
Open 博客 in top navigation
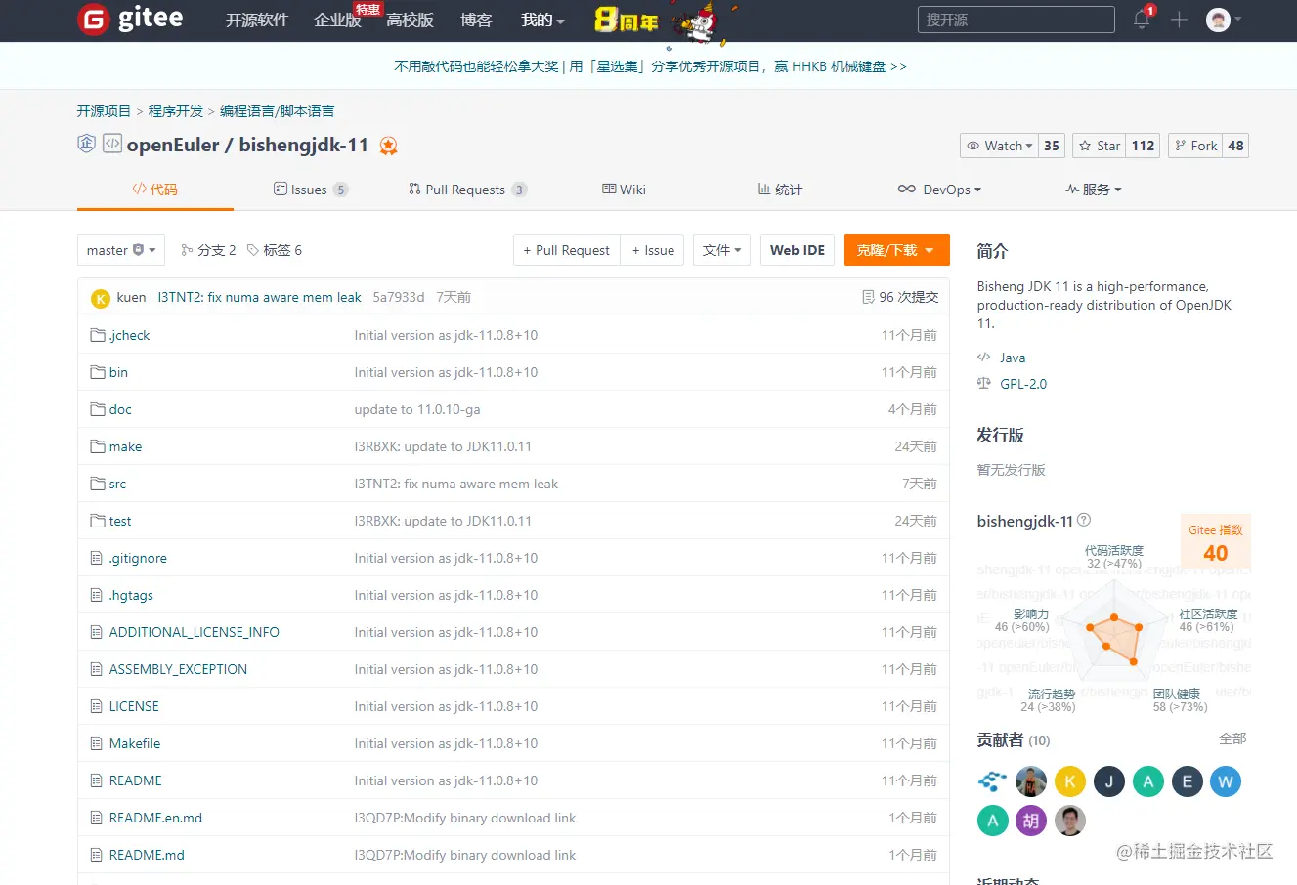coord(476,20)
